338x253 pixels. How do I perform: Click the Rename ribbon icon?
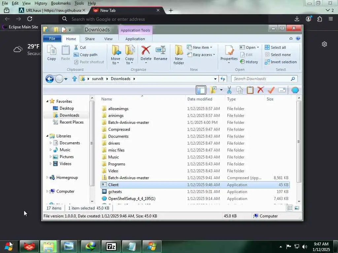tap(161, 53)
